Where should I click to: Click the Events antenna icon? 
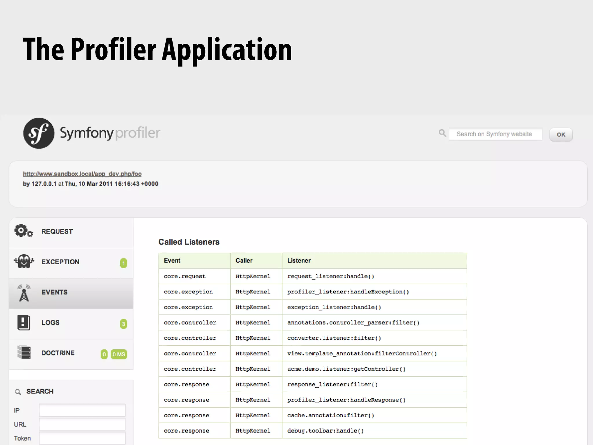(x=24, y=293)
